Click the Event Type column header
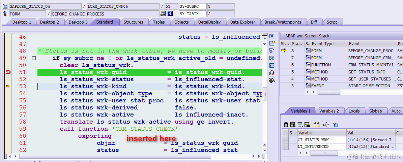The width and height of the screenshot is (403, 162). point(329,44)
